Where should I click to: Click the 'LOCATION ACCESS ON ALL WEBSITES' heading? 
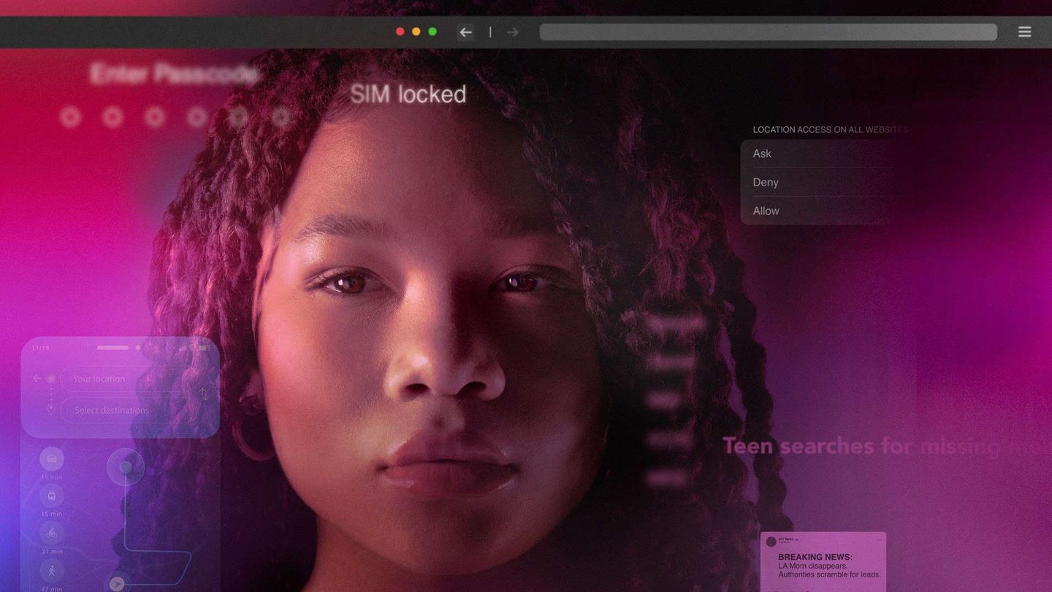click(831, 129)
